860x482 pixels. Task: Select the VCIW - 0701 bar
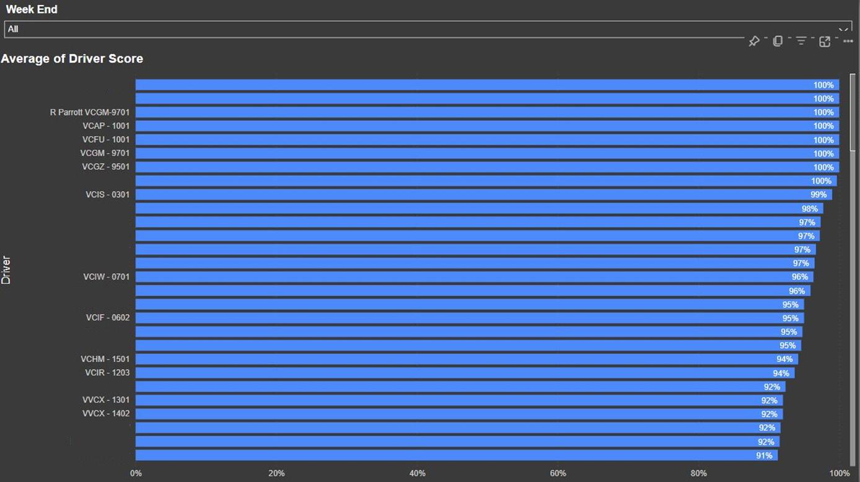475,277
